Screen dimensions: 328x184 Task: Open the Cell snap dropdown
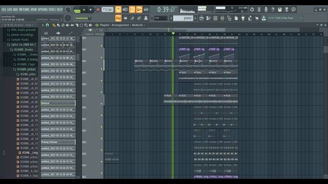coord(160,18)
